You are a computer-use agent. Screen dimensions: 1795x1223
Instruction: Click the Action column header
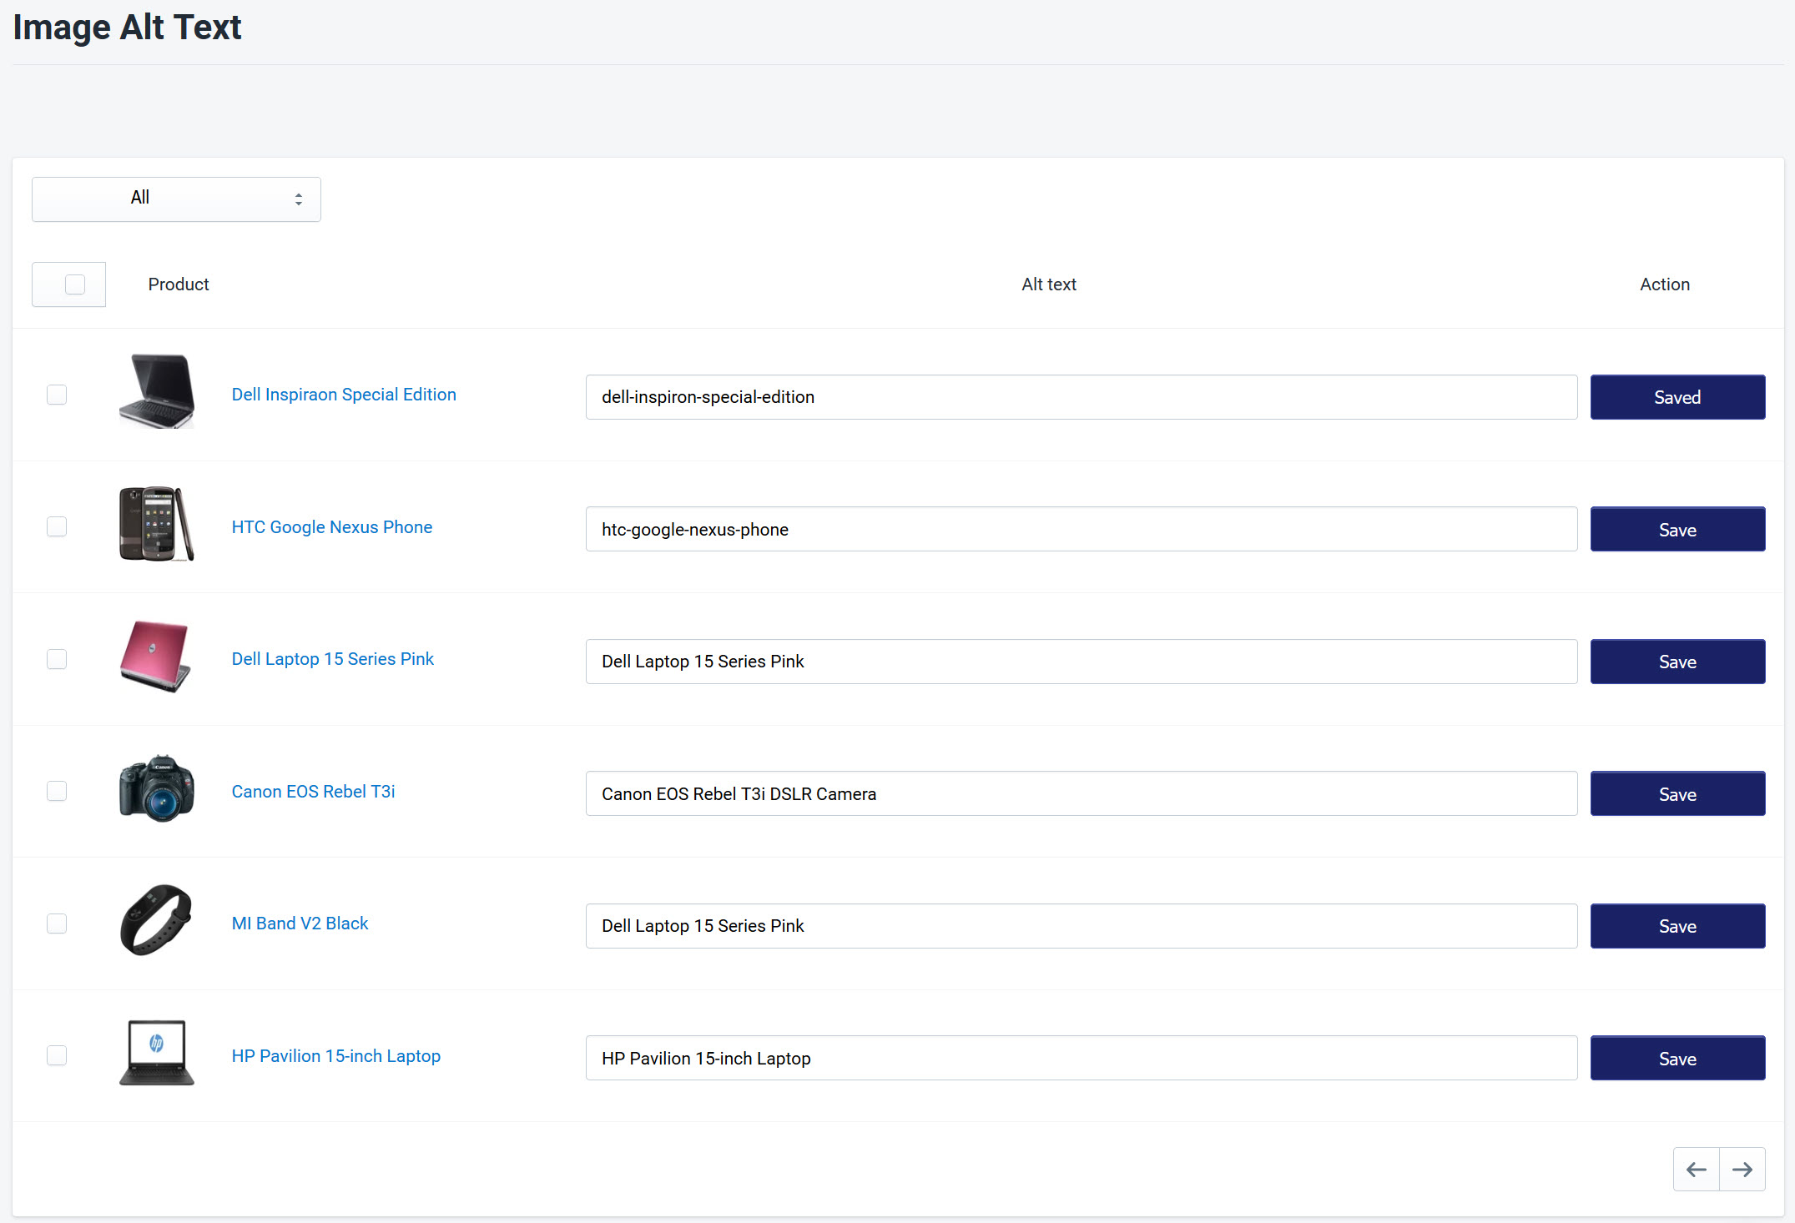pyautogui.click(x=1665, y=284)
